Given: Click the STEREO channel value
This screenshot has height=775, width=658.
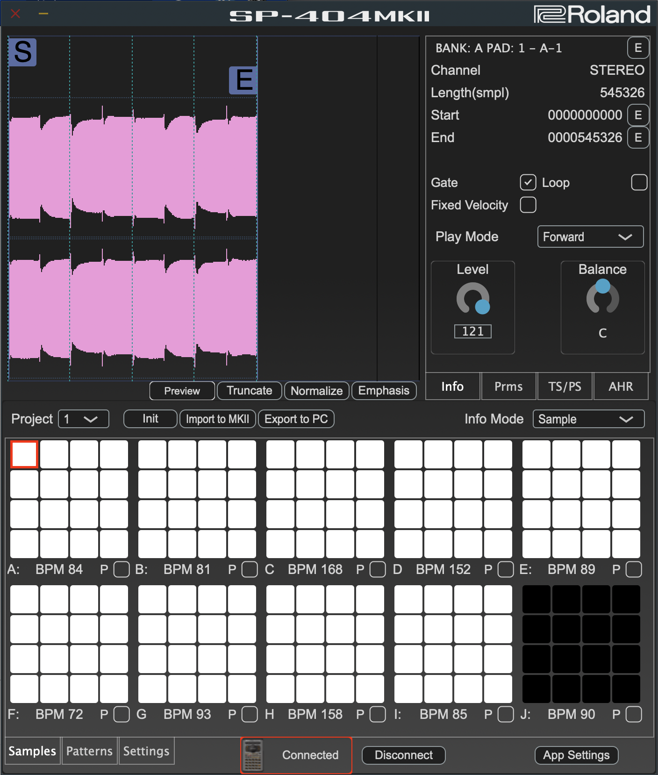Looking at the screenshot, I should [617, 70].
